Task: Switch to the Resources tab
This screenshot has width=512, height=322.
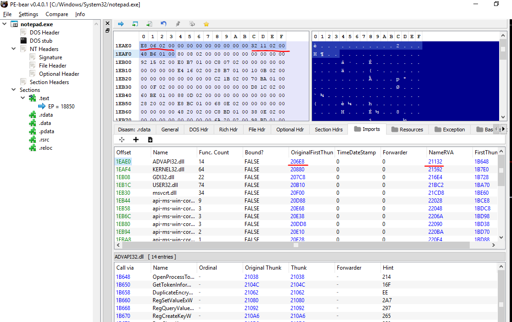Action: [406, 130]
